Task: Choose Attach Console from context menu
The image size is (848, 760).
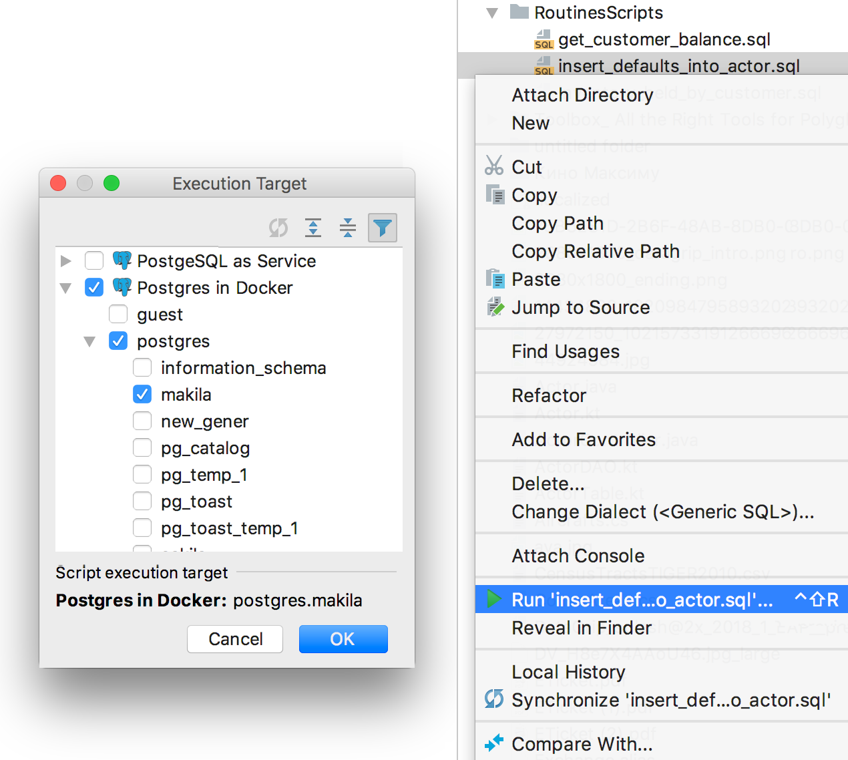Action: pyautogui.click(x=578, y=556)
